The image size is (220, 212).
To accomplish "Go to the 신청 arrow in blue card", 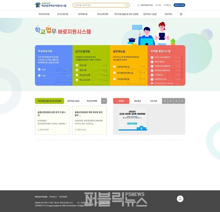I will point(67,75).
